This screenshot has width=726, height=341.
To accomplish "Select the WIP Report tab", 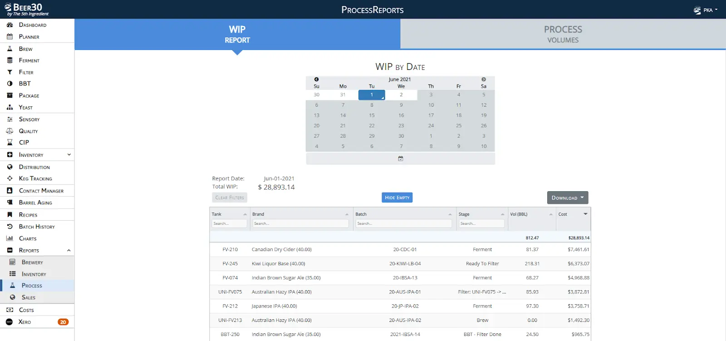I will (237, 34).
